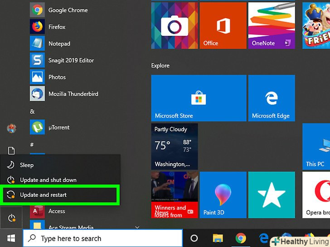Launch Firefox from the app list
This screenshot has height=247, width=330.
(x=48, y=27)
